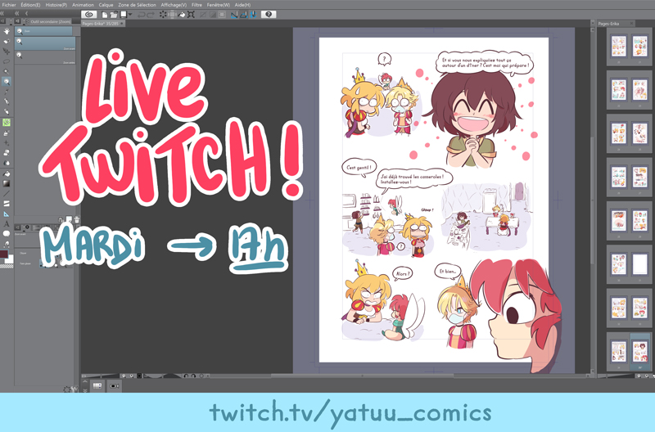Redo the last action
The height and width of the screenshot is (432, 655).
[x=151, y=15]
